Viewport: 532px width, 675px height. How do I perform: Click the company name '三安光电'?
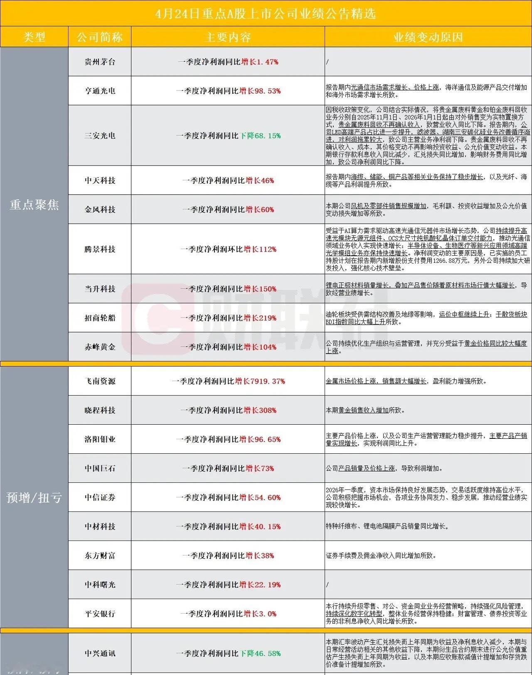(100, 136)
